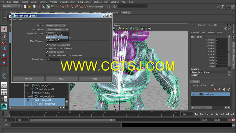Click the Save Scene disk icon

tap(34, 7)
